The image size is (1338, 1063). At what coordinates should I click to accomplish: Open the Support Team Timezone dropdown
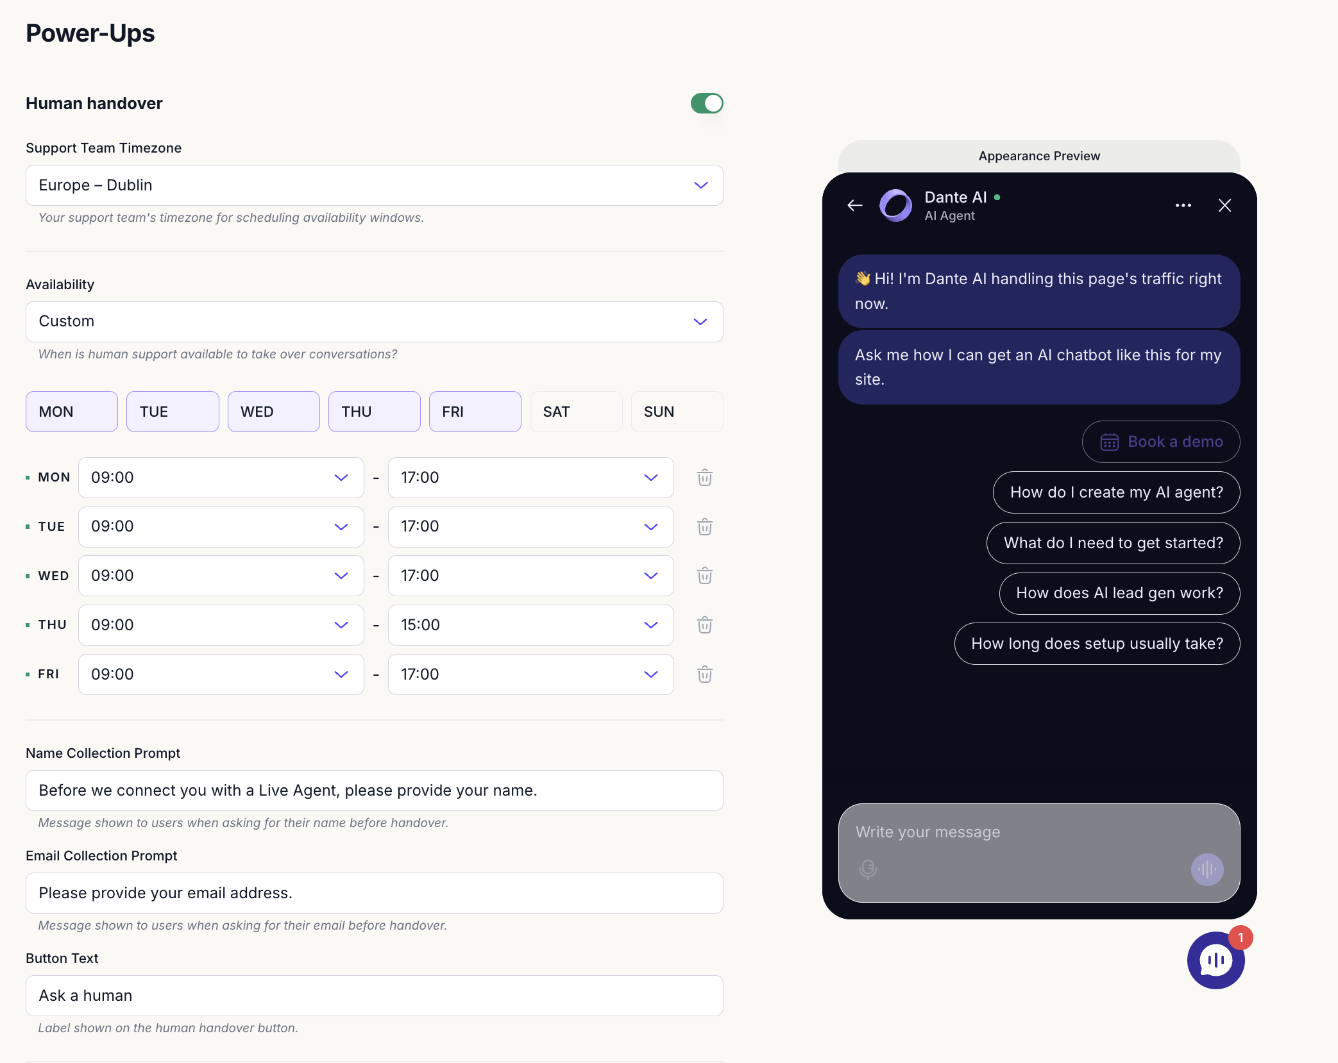pos(374,185)
